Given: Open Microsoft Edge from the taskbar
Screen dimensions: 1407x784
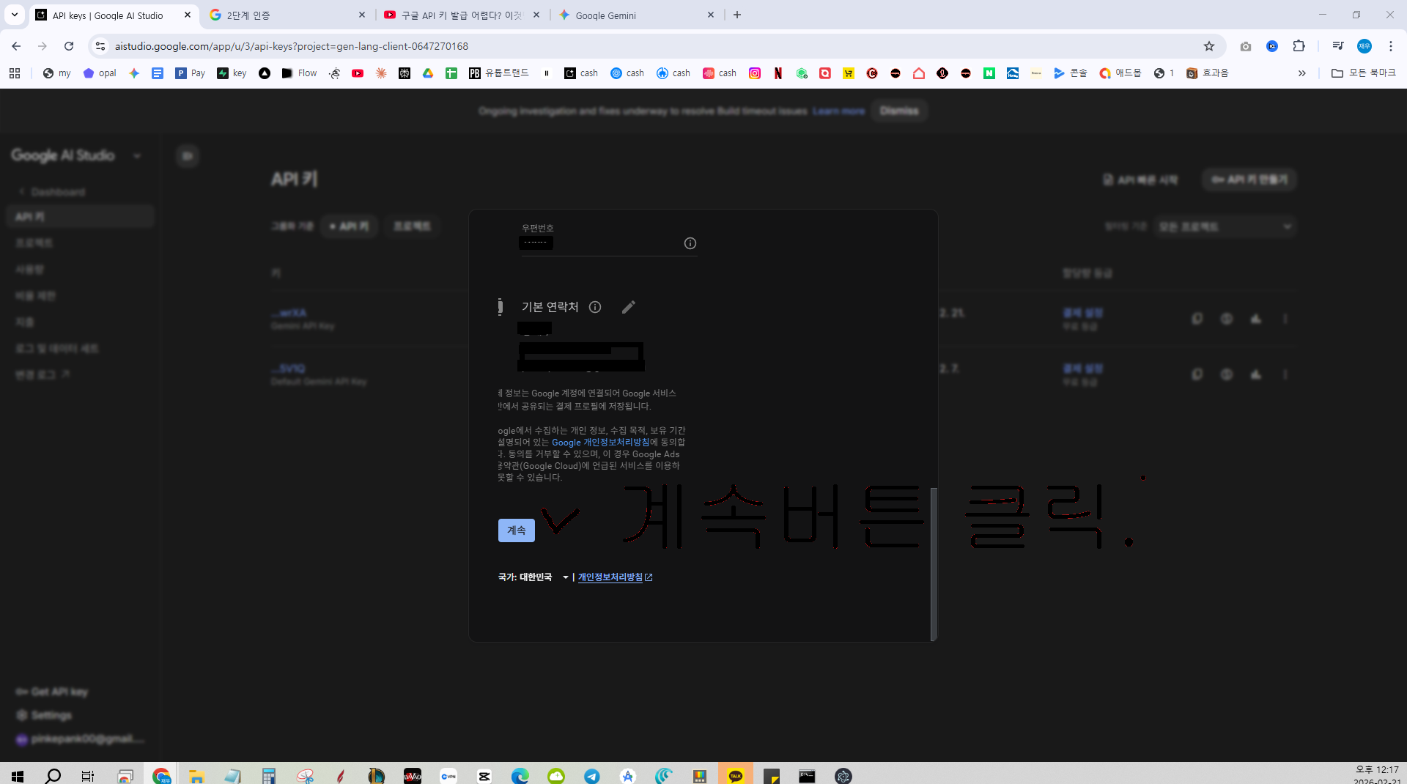Looking at the screenshot, I should pos(520,775).
